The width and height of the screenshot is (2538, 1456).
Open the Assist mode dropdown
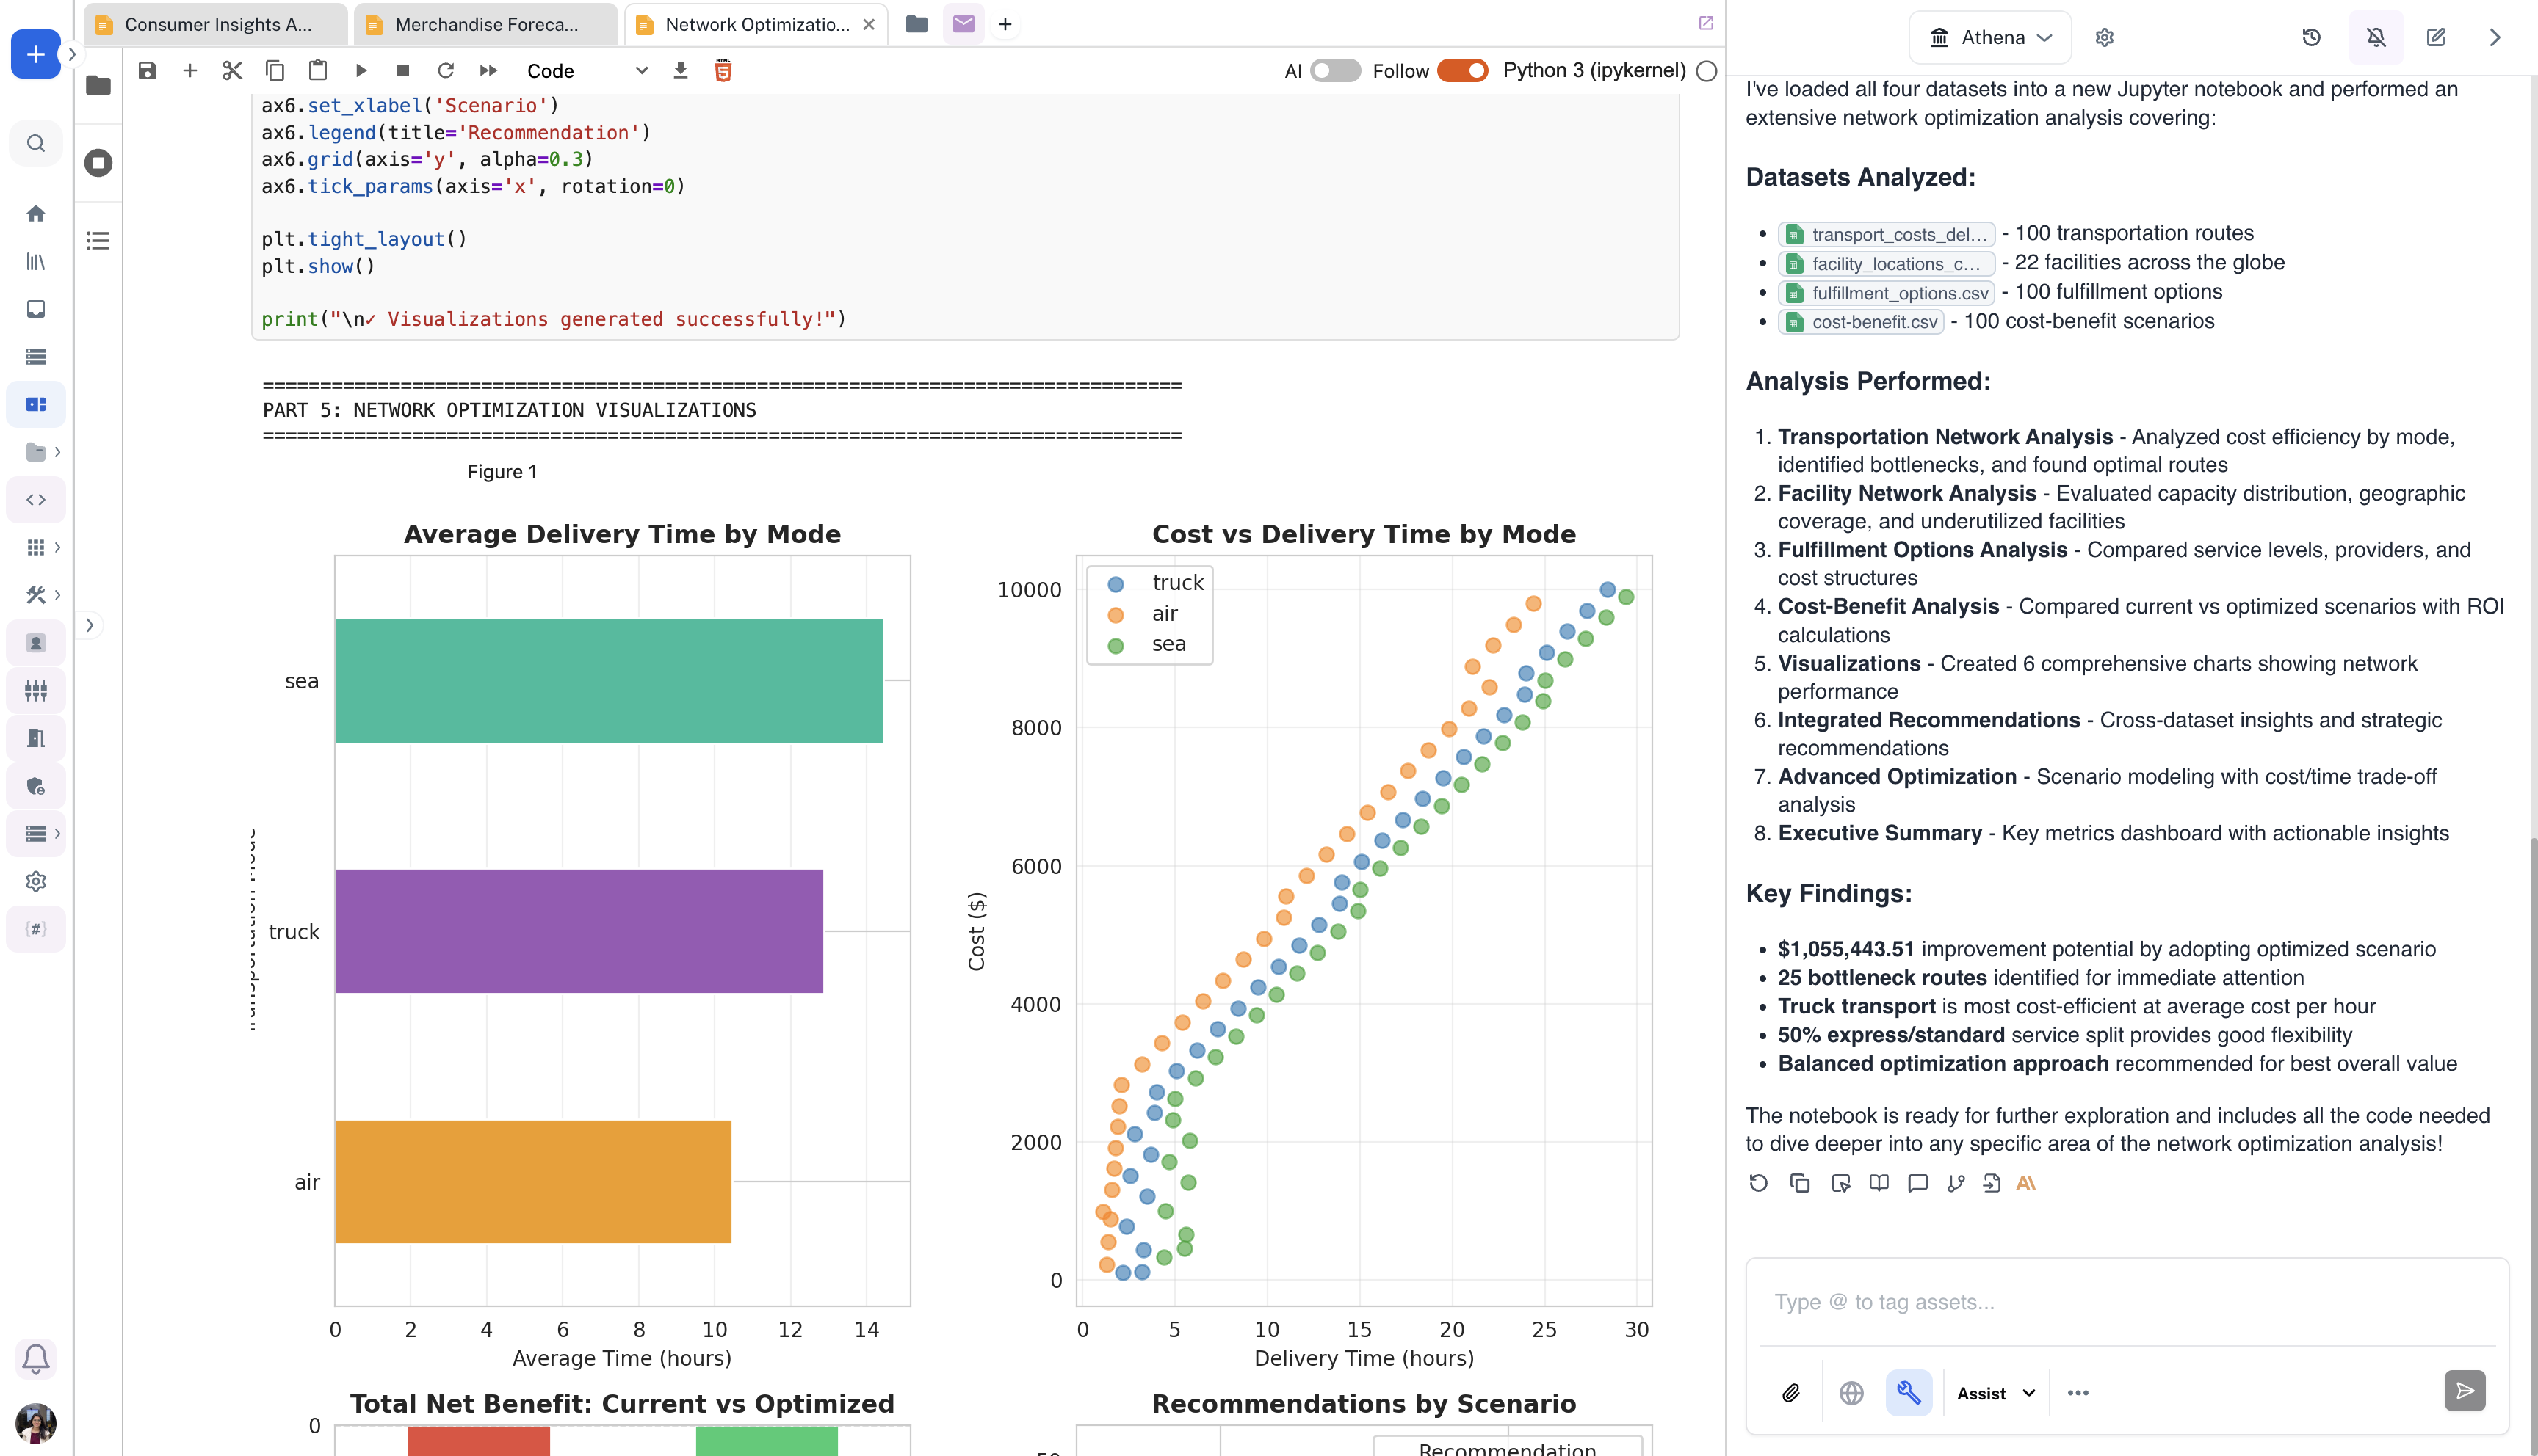[x=1996, y=1393]
